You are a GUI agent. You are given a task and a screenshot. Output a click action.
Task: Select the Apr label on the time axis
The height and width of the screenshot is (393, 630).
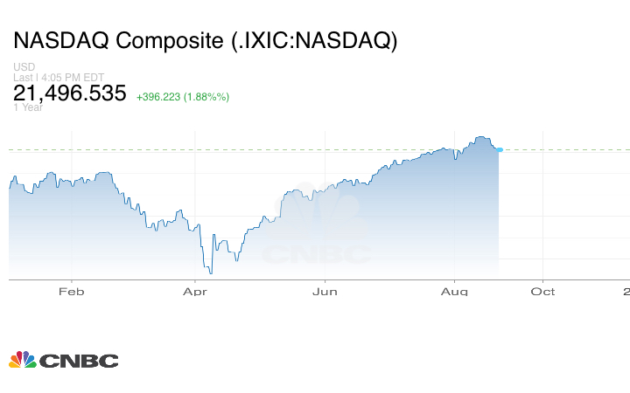point(195,292)
